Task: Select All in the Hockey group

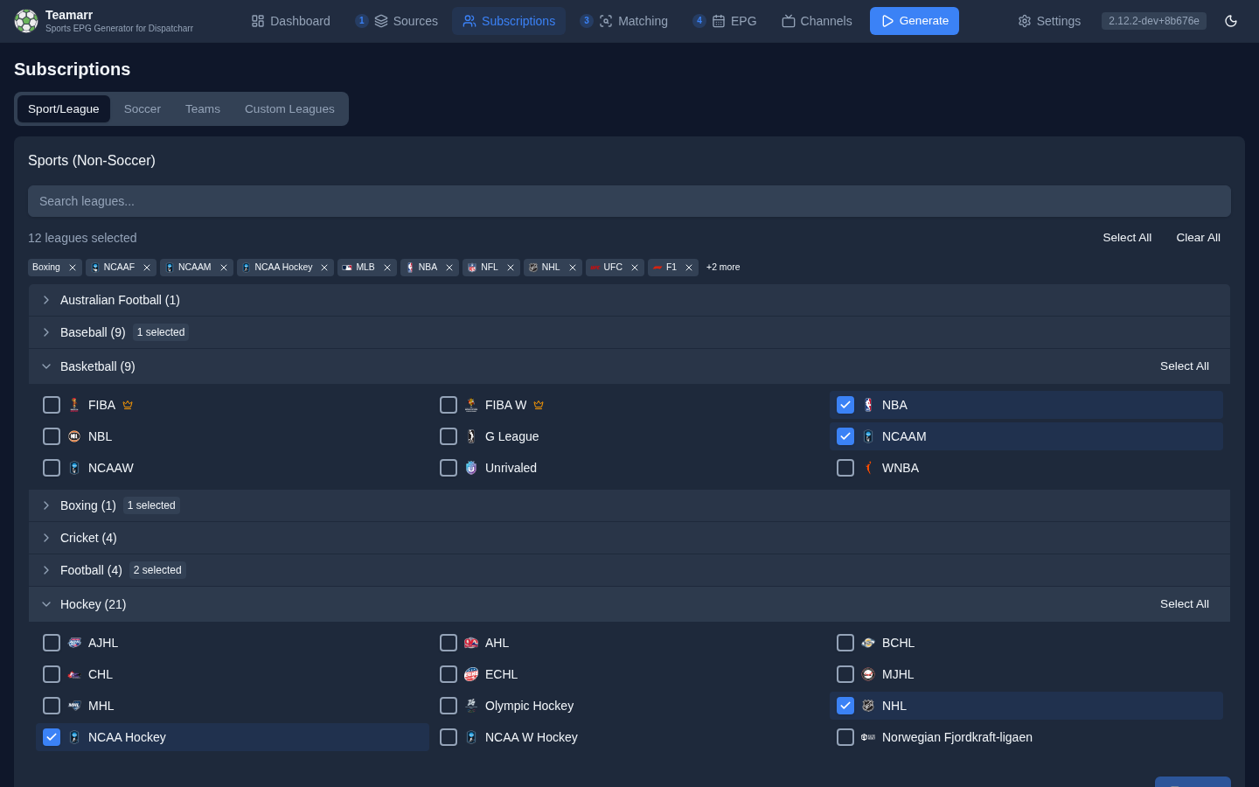Action: point(1184,604)
